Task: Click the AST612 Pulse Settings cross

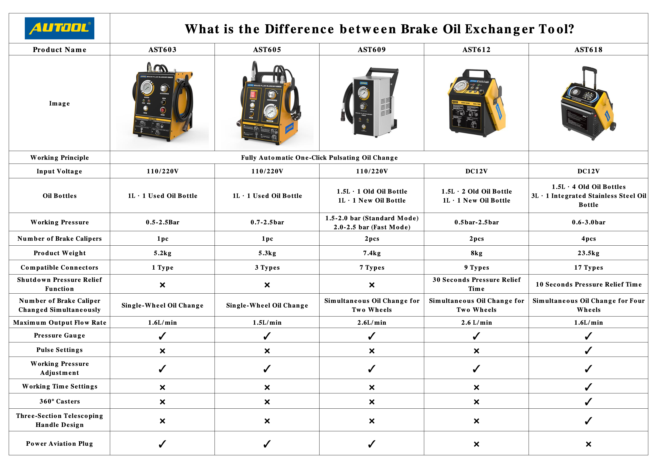Action: (477, 351)
